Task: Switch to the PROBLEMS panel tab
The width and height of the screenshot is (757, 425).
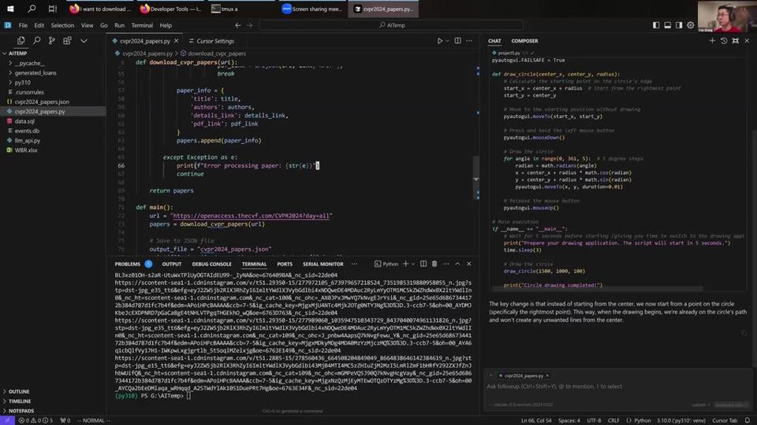Action: (128, 264)
